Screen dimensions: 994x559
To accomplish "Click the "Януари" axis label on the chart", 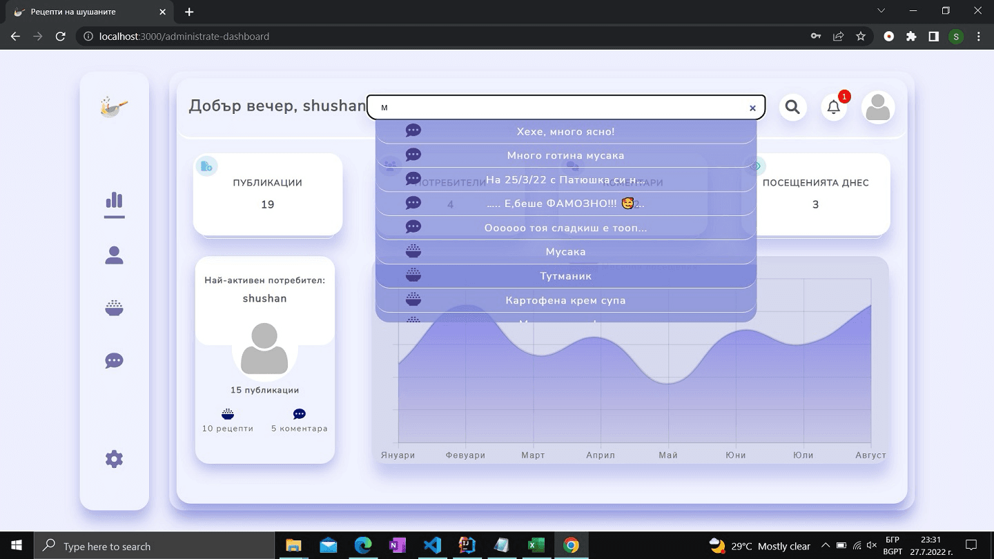I will pyautogui.click(x=398, y=455).
